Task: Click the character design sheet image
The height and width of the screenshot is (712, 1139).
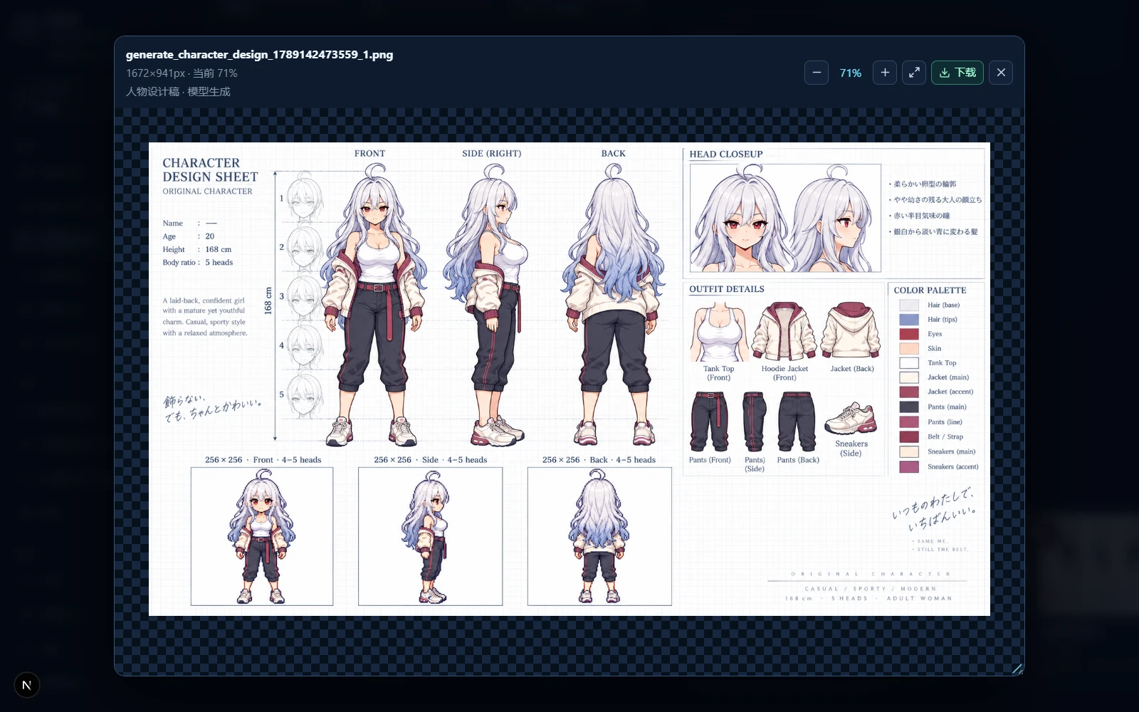Action: click(x=569, y=379)
